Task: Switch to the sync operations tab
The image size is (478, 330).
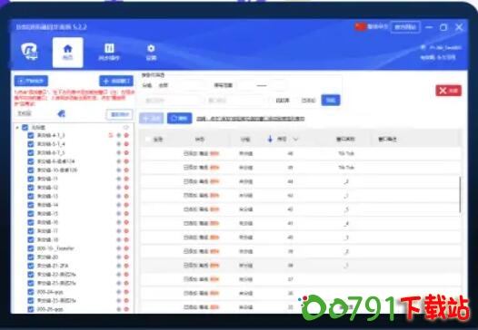Action: tap(109, 53)
